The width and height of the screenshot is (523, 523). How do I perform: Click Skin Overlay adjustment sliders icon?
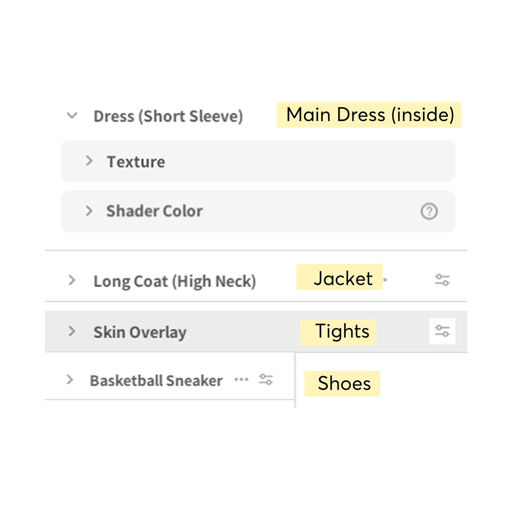pyautogui.click(x=442, y=331)
